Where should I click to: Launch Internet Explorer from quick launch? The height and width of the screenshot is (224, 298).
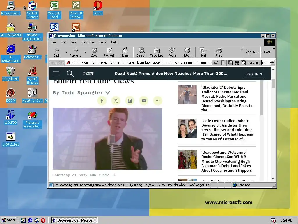pyautogui.click(x=30, y=220)
